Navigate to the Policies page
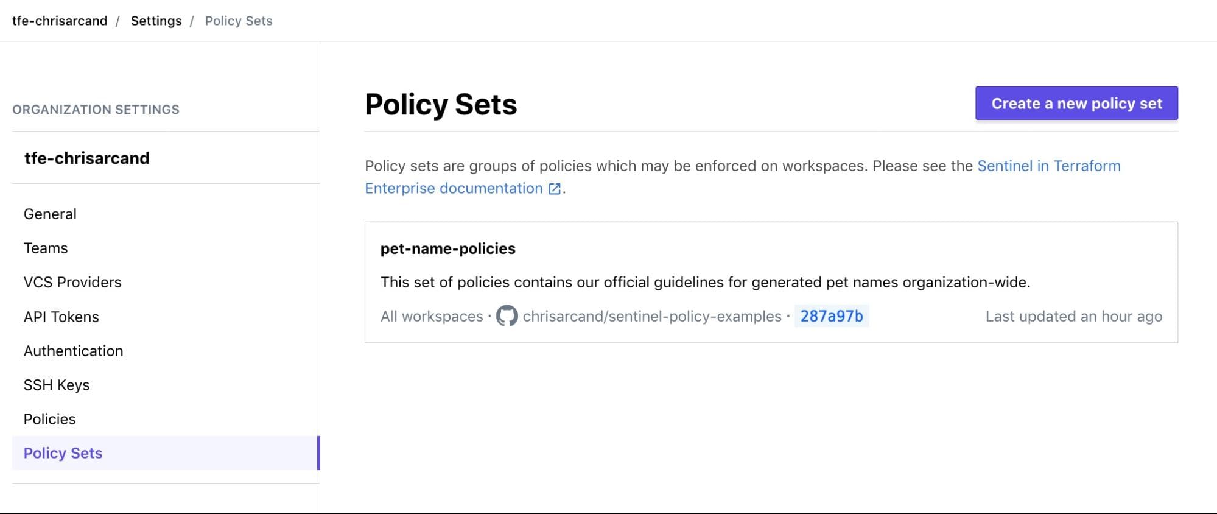This screenshot has width=1217, height=514. pyautogui.click(x=49, y=419)
